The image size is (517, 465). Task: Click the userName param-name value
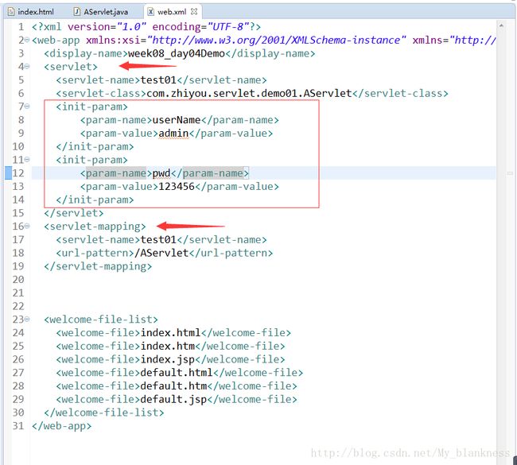click(177, 120)
